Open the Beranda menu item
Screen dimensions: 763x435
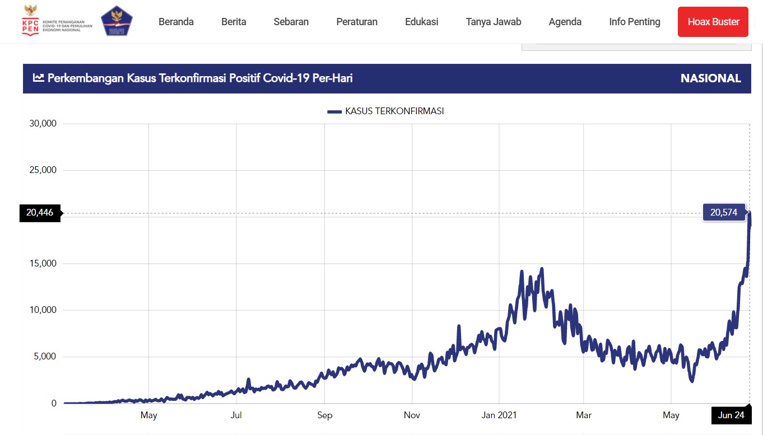pyautogui.click(x=176, y=22)
